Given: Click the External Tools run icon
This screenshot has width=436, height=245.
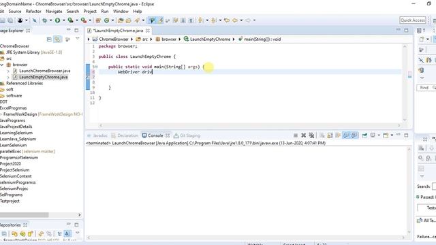Looking at the screenshot, I should point(83,20).
